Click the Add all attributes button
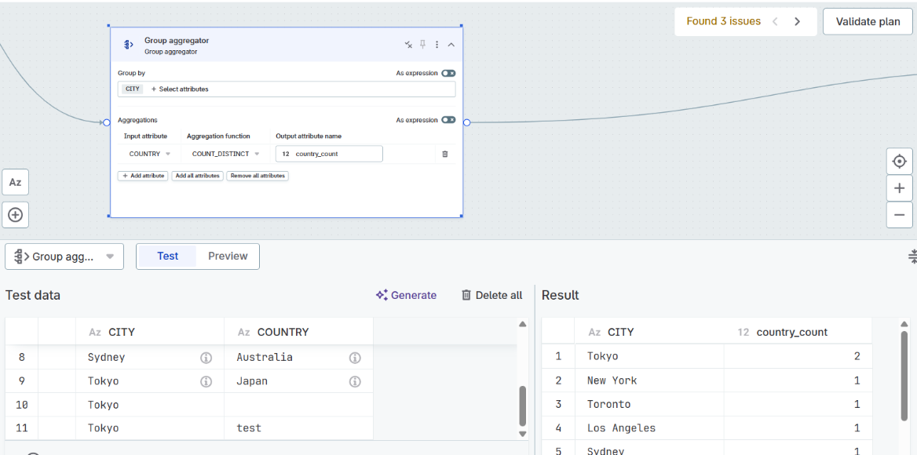Screen dimensions: 917x455 coord(197,175)
